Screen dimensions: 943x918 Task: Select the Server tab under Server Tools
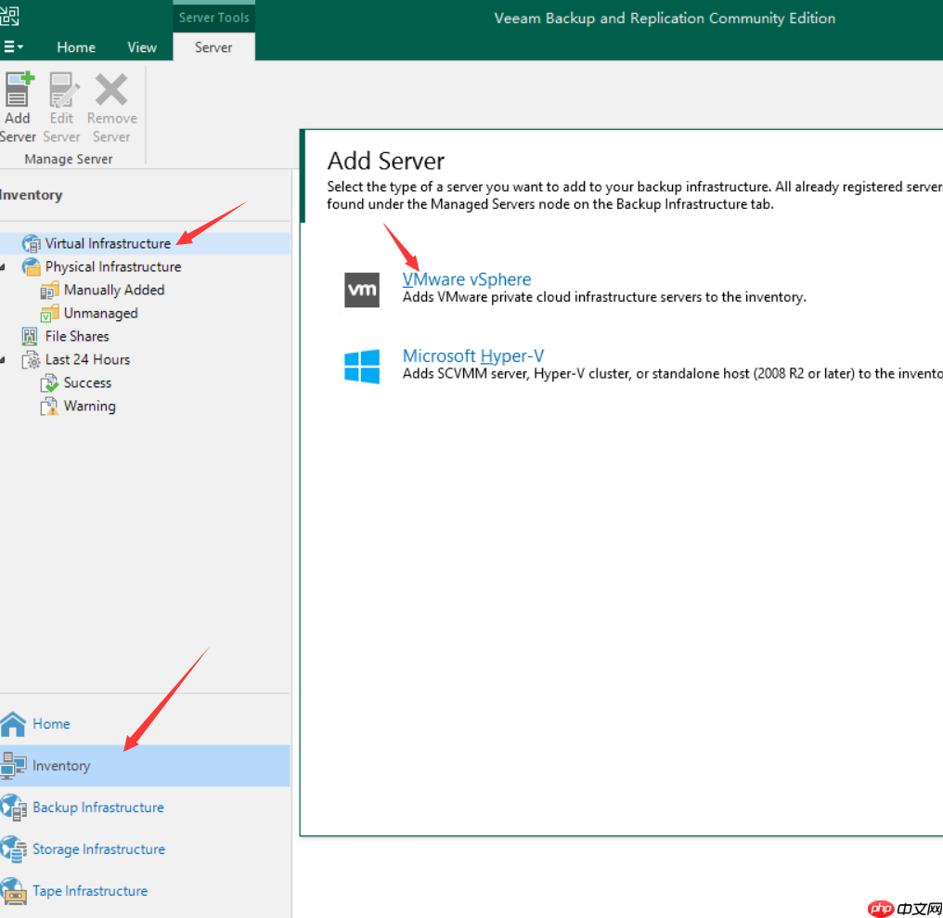point(213,47)
